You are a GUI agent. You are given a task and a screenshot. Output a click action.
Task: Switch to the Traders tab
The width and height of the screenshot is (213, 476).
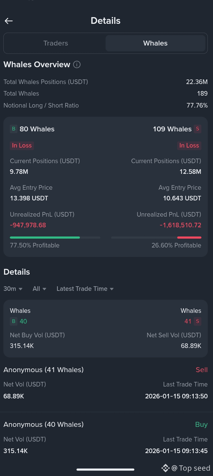55,43
